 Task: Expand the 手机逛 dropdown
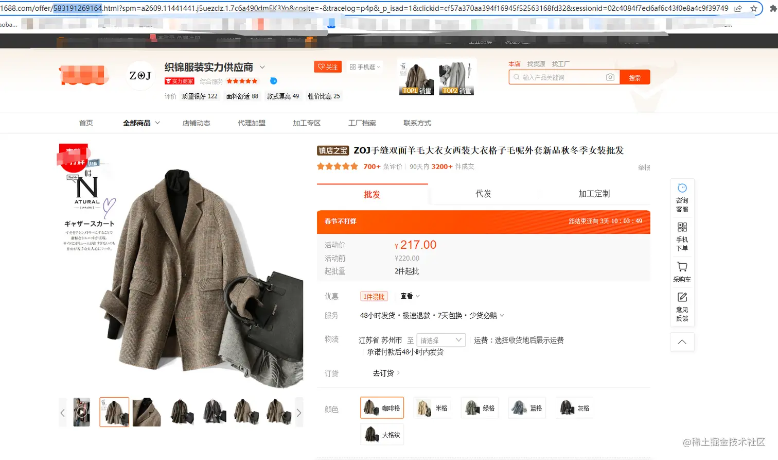[x=365, y=67]
